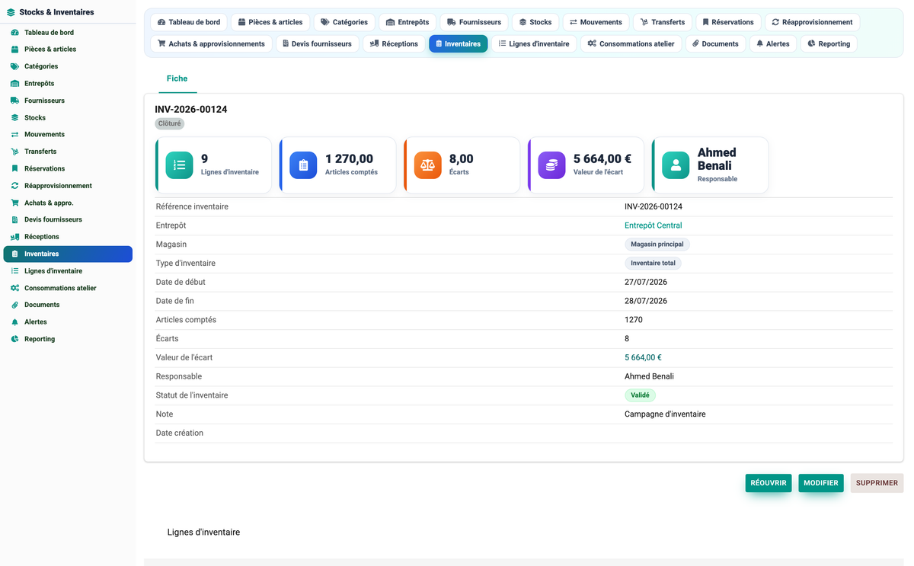This screenshot has width=914, height=566.
Task: Click the Transferts dolly icon in sidebar
Action: pyautogui.click(x=14, y=152)
